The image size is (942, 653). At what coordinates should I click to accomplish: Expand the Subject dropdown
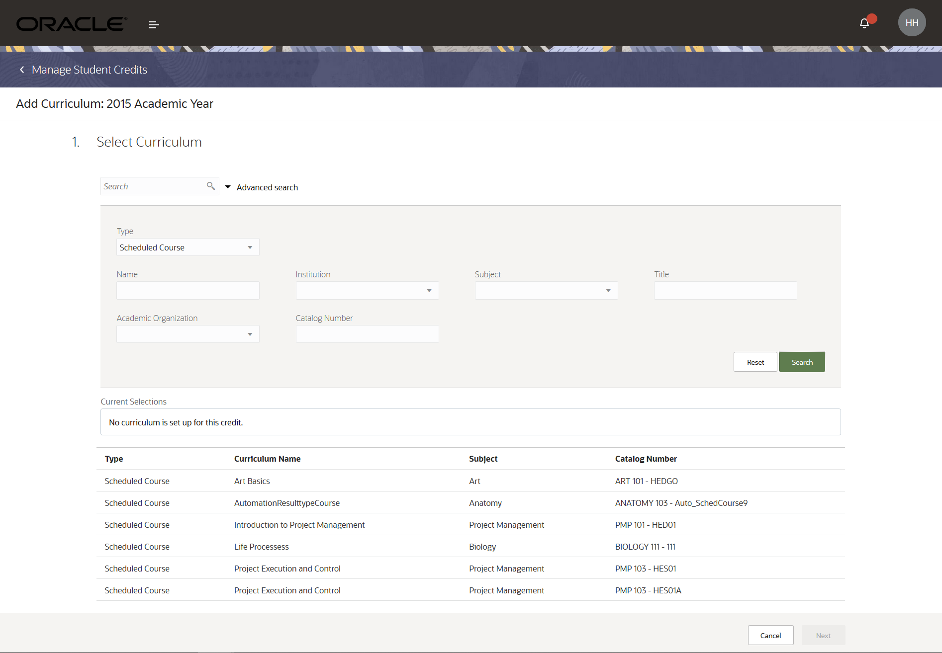click(546, 291)
